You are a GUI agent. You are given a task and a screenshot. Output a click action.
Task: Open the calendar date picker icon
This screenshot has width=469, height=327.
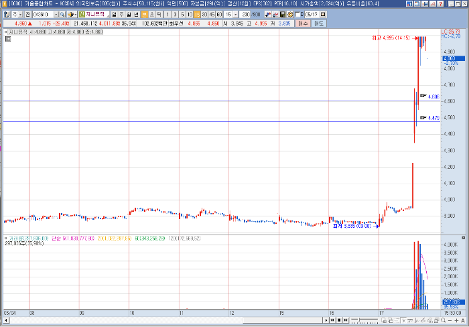(x=323, y=14)
